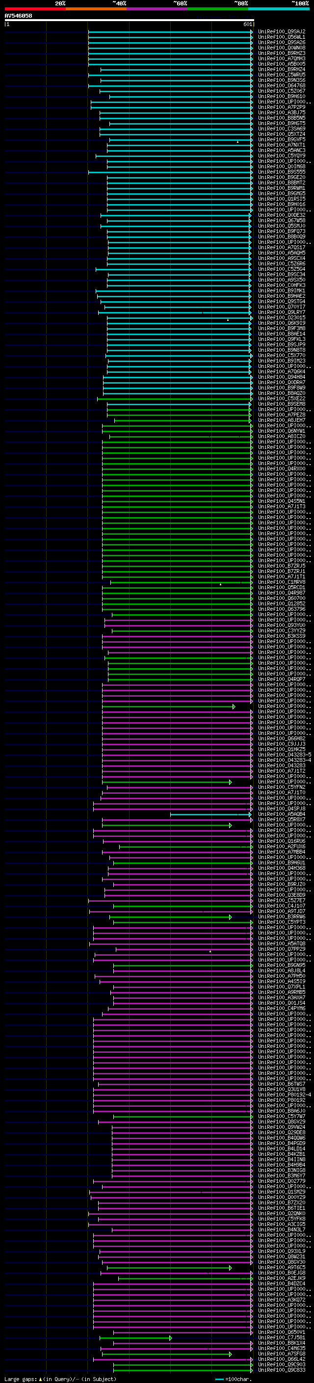Image resolution: width=314 pixels, height=1383 pixels.
Task: Select hit label UniRef100_B3RRW6
Action: pyautogui.click(x=282, y=916)
